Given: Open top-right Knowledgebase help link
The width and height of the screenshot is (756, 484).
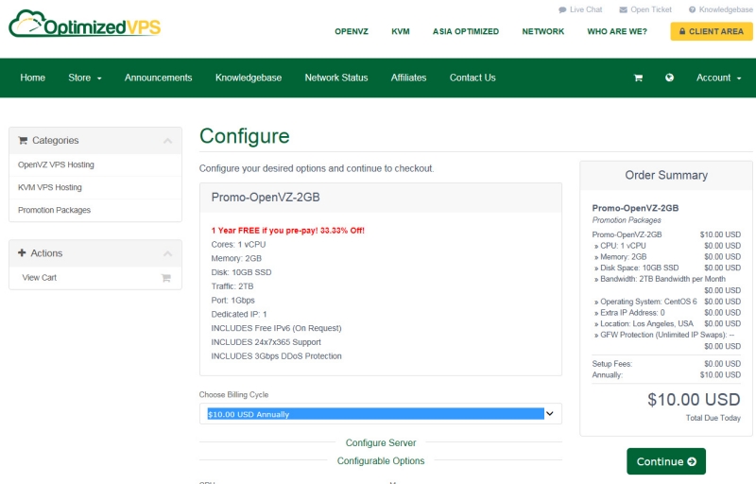Looking at the screenshot, I should pyautogui.click(x=721, y=9).
